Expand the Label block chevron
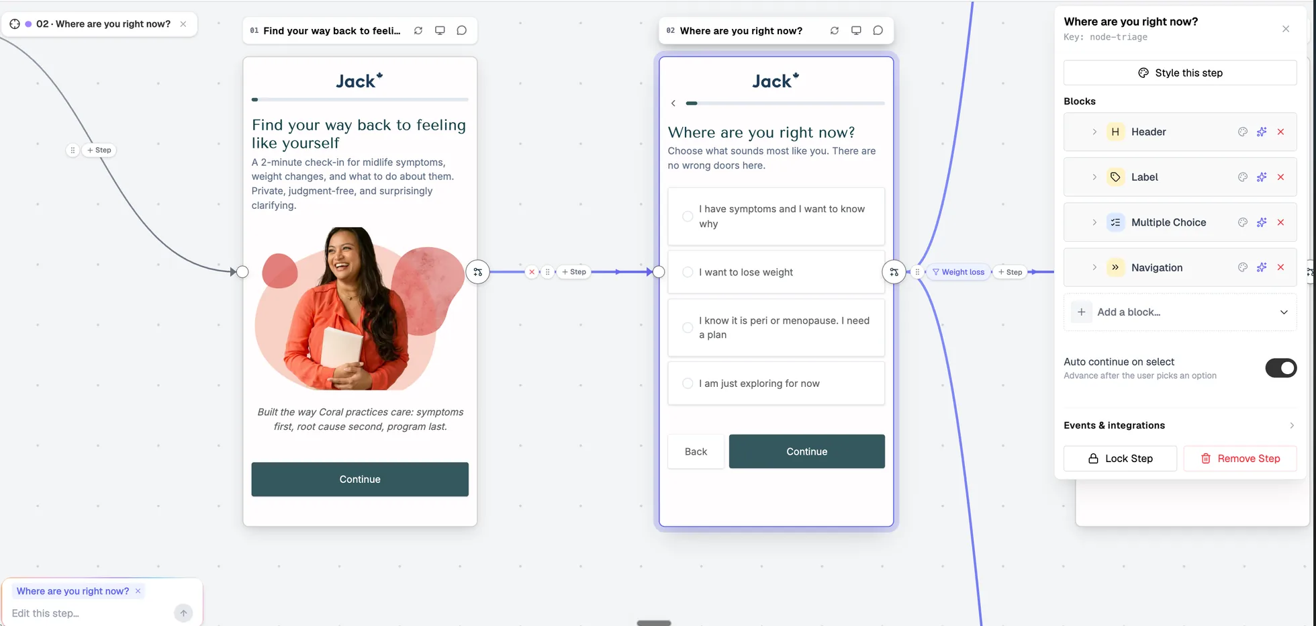1316x626 pixels. pyautogui.click(x=1094, y=177)
